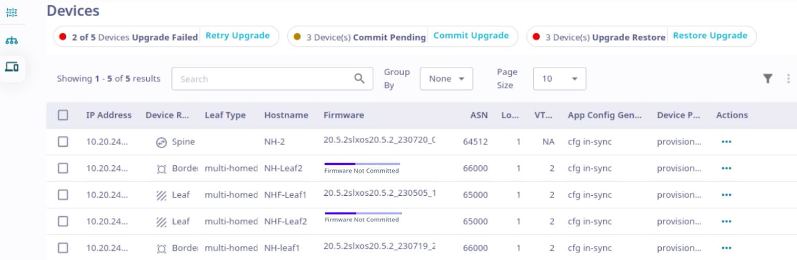Click cfg in-sync for NH-Leaf2
Screen dimensions: 797x260
[x=590, y=168]
